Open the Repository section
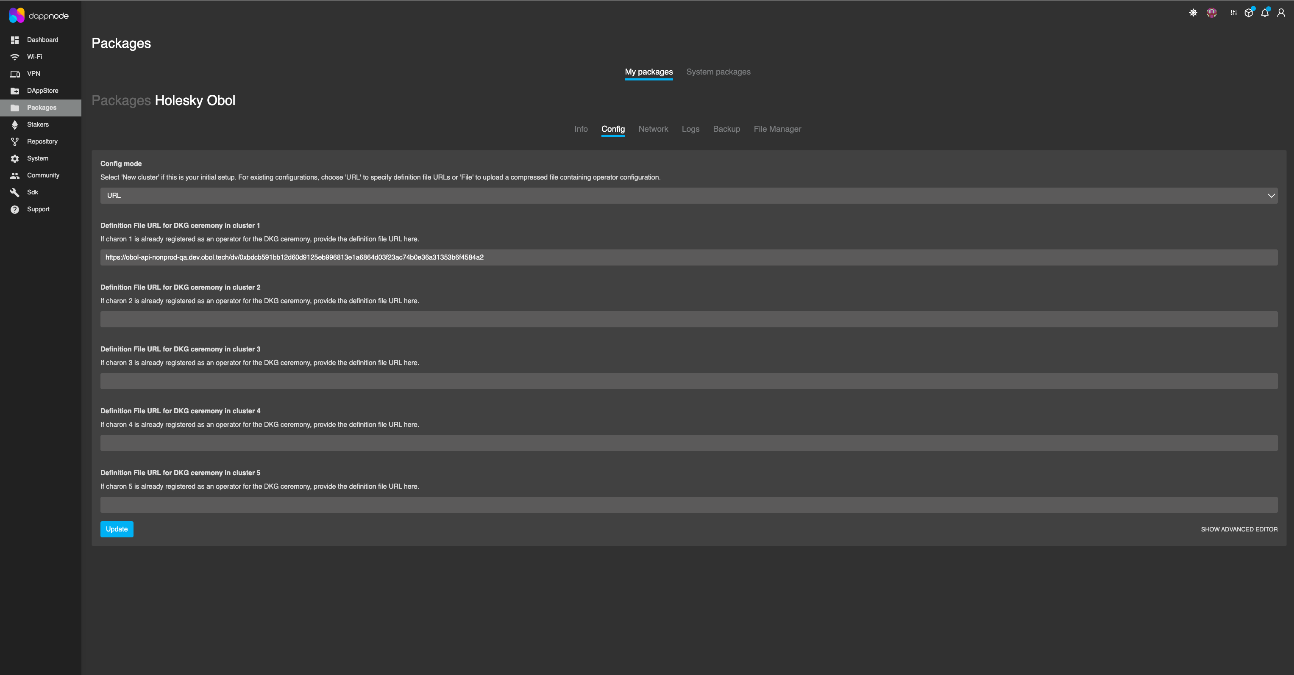 pyautogui.click(x=42, y=141)
